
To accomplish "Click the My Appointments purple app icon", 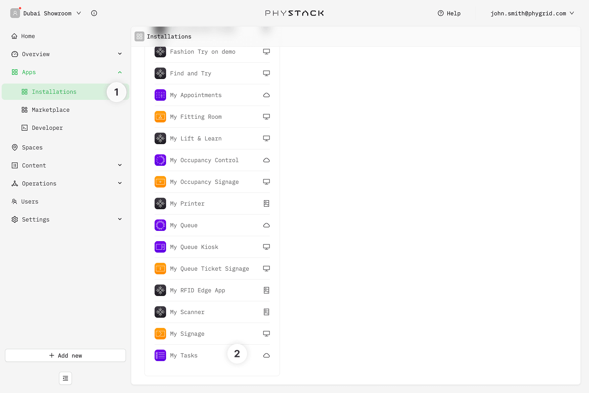I will point(160,95).
